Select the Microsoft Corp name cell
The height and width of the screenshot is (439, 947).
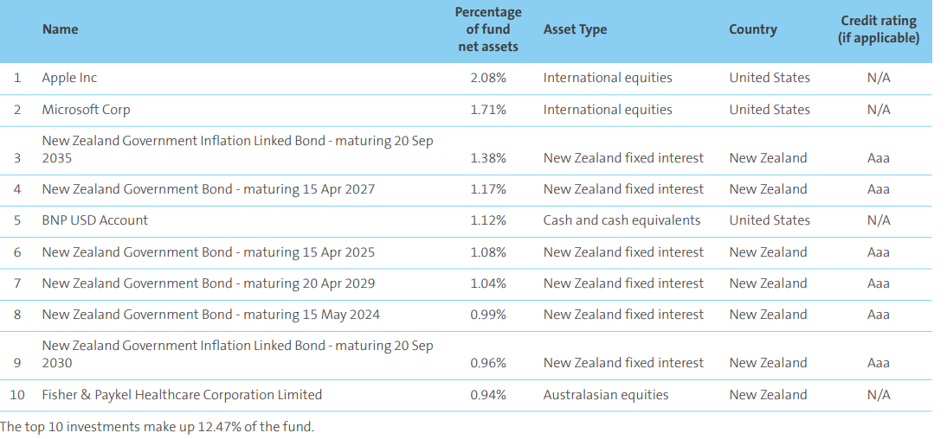click(86, 110)
